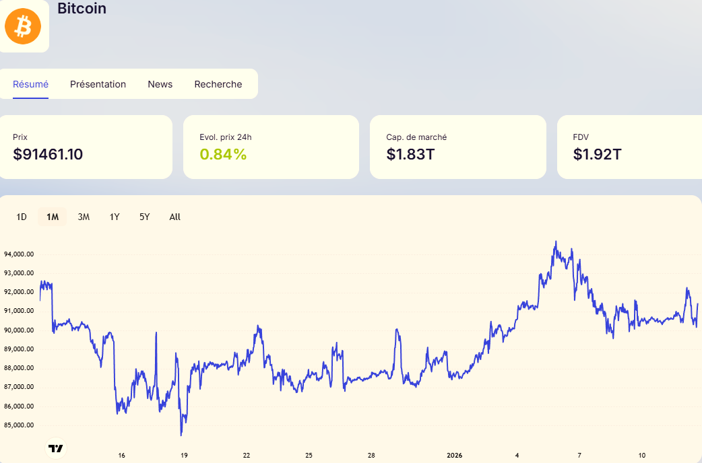Screen dimensions: 702x463
Task: Open the TradingView logo on the chart
Action: (56, 448)
